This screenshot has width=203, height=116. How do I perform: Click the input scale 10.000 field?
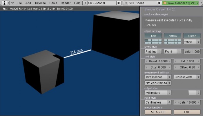point(187,102)
